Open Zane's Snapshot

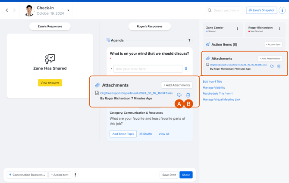pyautogui.click(x=261, y=10)
